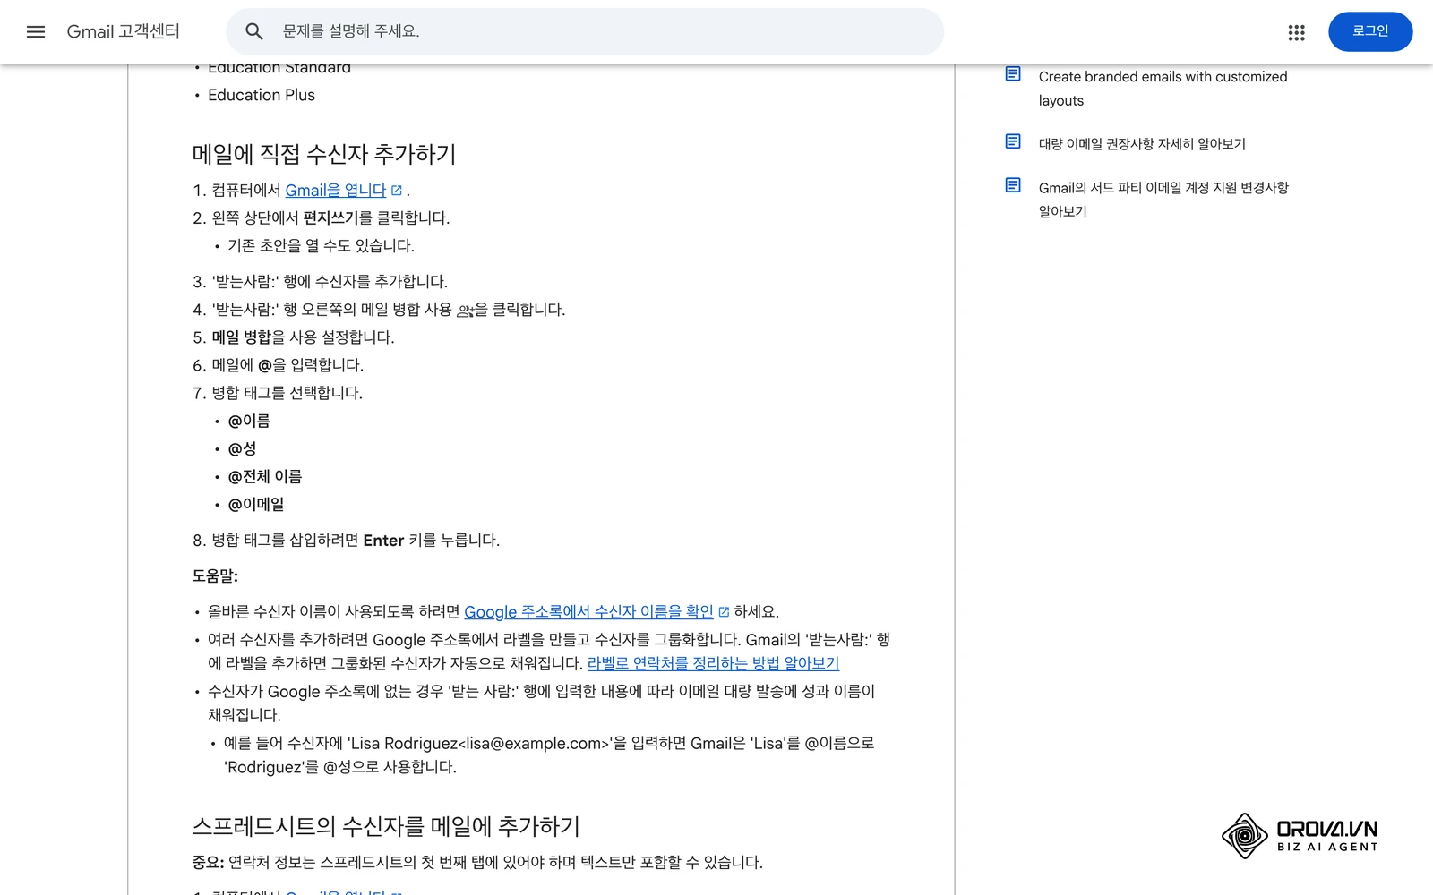1433x895 pixels.
Task: Click the bold 'Enter' word in step 8
Action: point(383,541)
